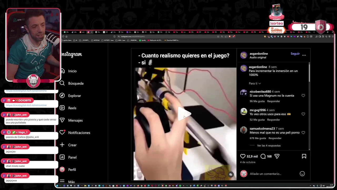The image size is (337, 190).
Task: Click the Instagram logo
Action: (x=72, y=54)
